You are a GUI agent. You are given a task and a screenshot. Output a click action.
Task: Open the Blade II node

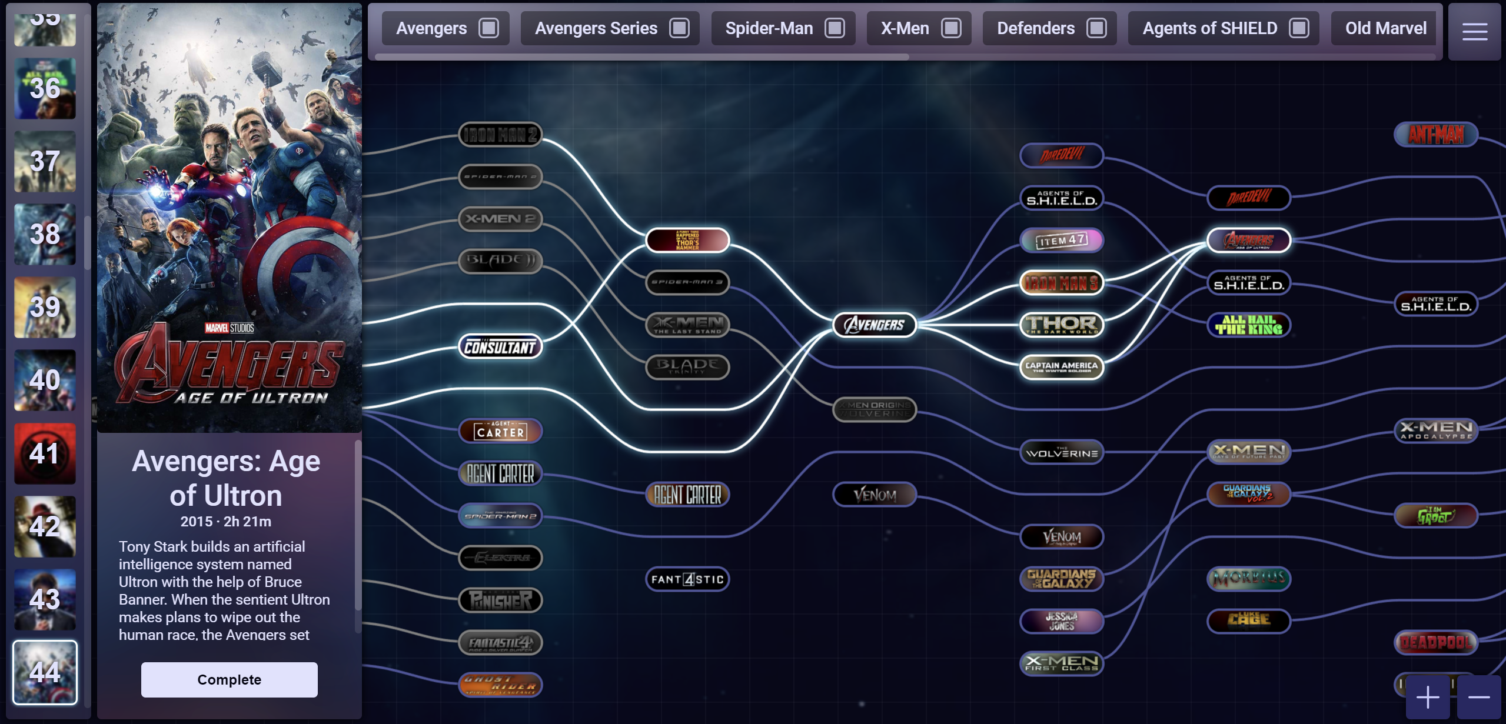500,261
